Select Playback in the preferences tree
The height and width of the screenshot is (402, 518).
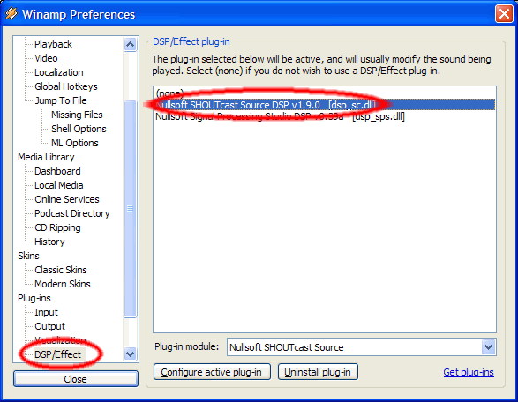pyautogui.click(x=53, y=44)
